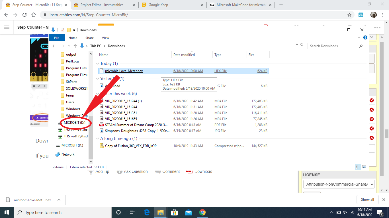This screenshot has width=389, height=218.
Task: Select the Windows folder in tree
Action: pos(73,109)
